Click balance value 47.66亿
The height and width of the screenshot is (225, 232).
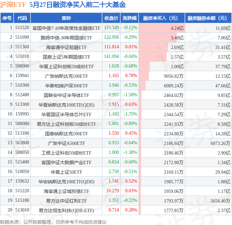[223, 86]
